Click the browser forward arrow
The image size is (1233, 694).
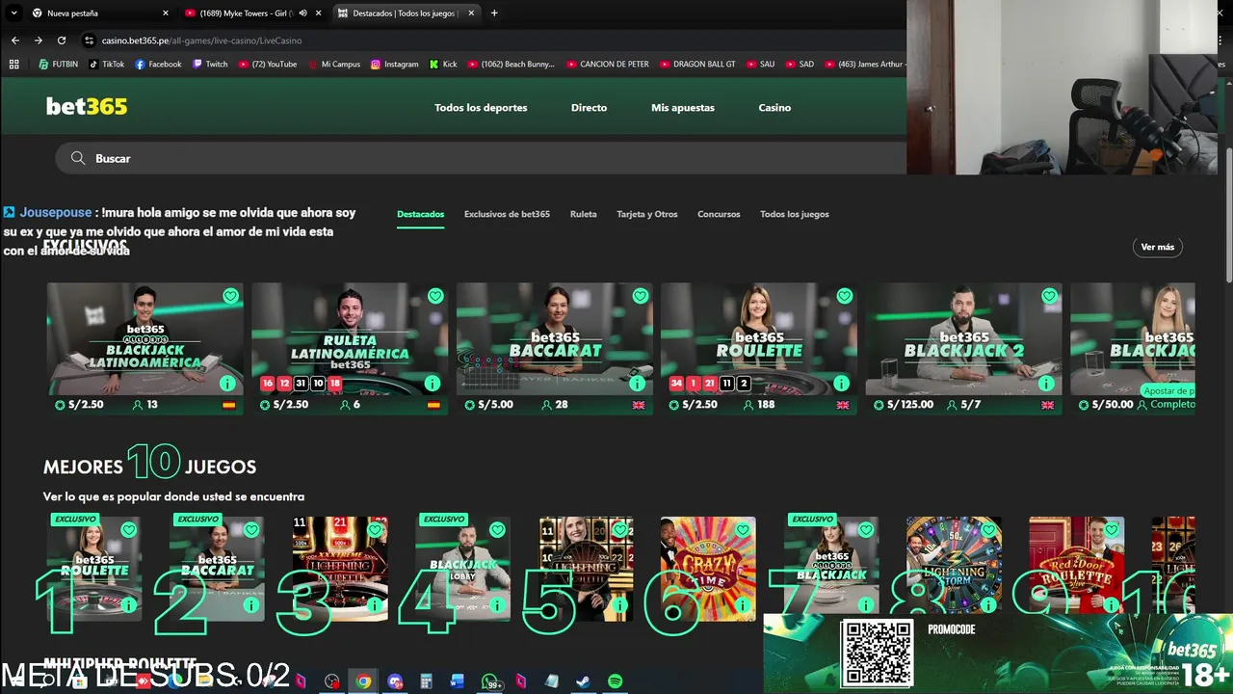38,40
